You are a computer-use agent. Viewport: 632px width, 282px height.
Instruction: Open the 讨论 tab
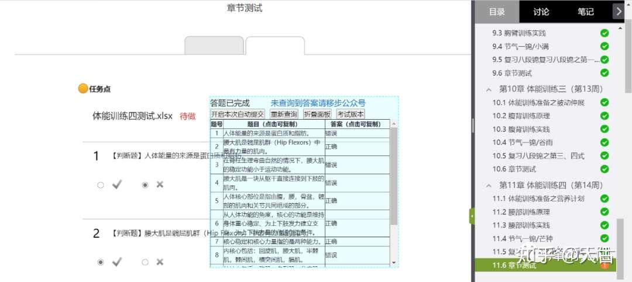(x=541, y=12)
